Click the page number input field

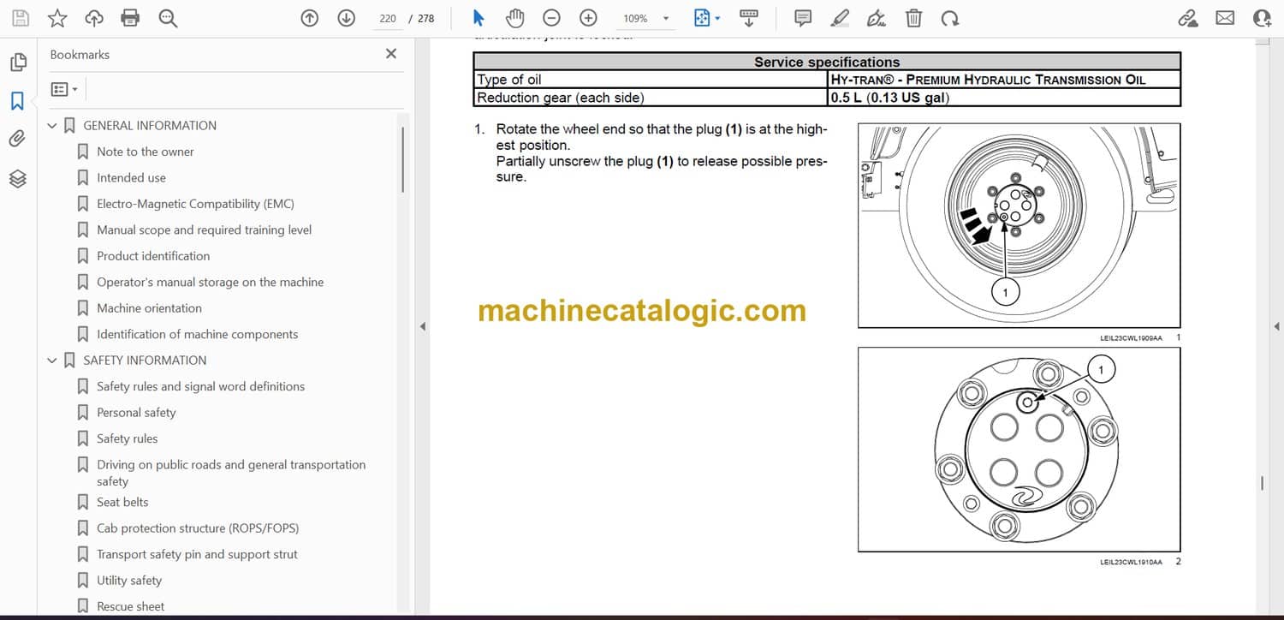point(388,18)
